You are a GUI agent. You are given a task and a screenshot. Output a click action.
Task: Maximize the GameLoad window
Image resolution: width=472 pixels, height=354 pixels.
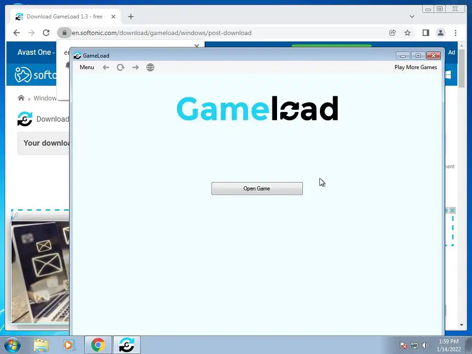click(418, 56)
